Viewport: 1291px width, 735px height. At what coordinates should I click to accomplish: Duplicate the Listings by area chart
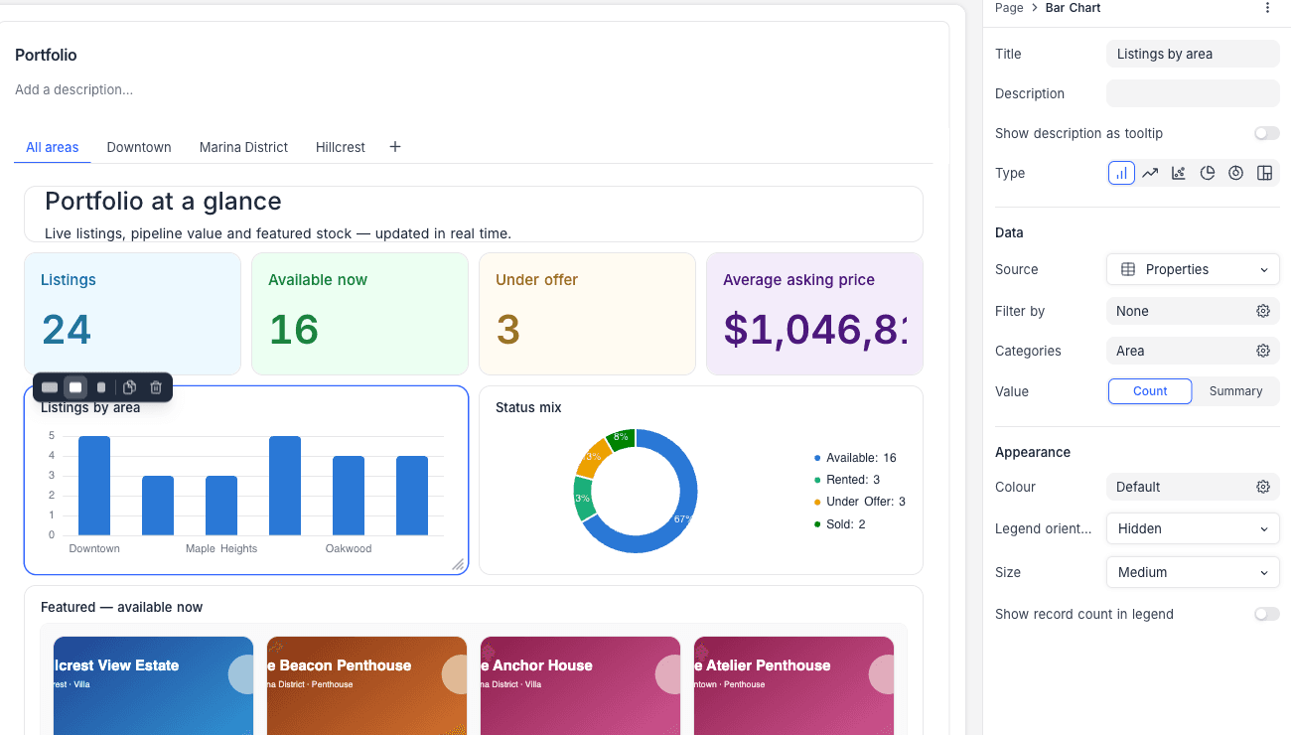pos(129,387)
